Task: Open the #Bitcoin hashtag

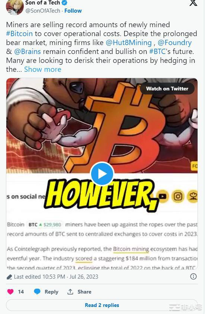Action: [x=19, y=33]
